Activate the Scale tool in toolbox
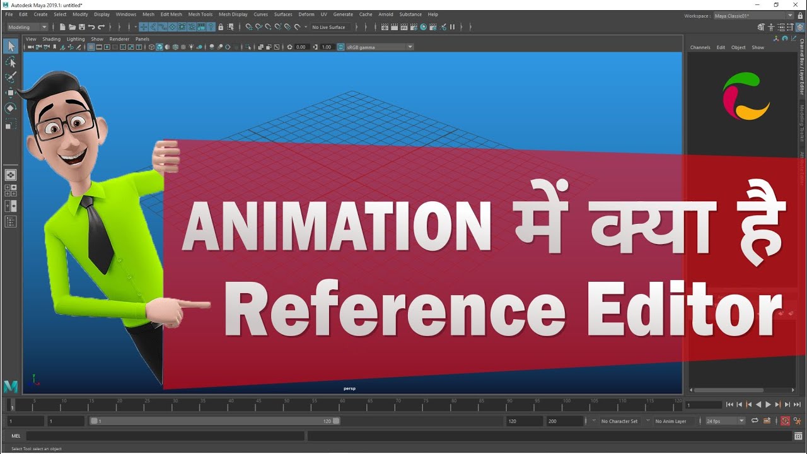 (x=11, y=124)
